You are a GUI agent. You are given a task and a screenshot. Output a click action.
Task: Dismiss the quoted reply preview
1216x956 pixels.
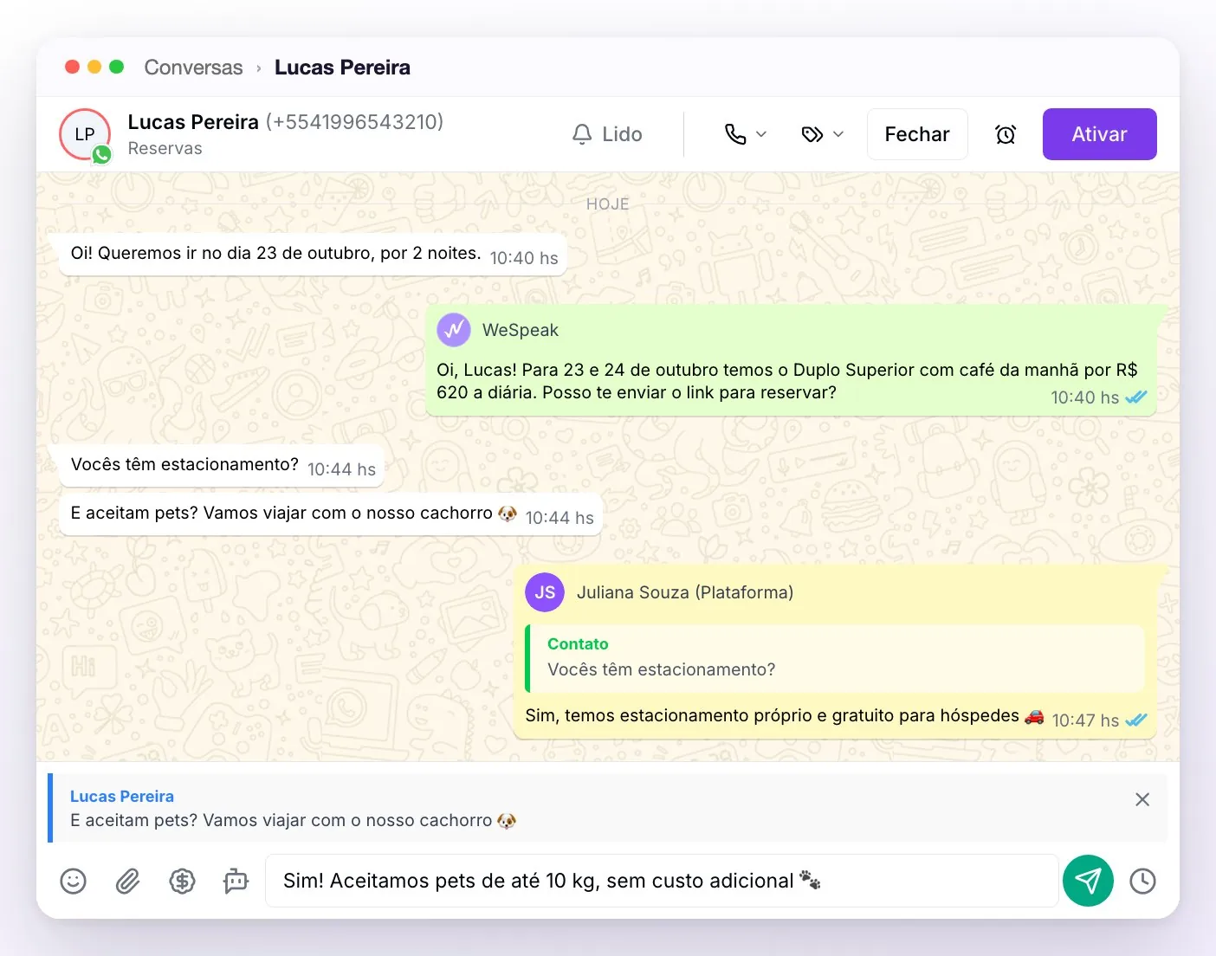point(1142,799)
